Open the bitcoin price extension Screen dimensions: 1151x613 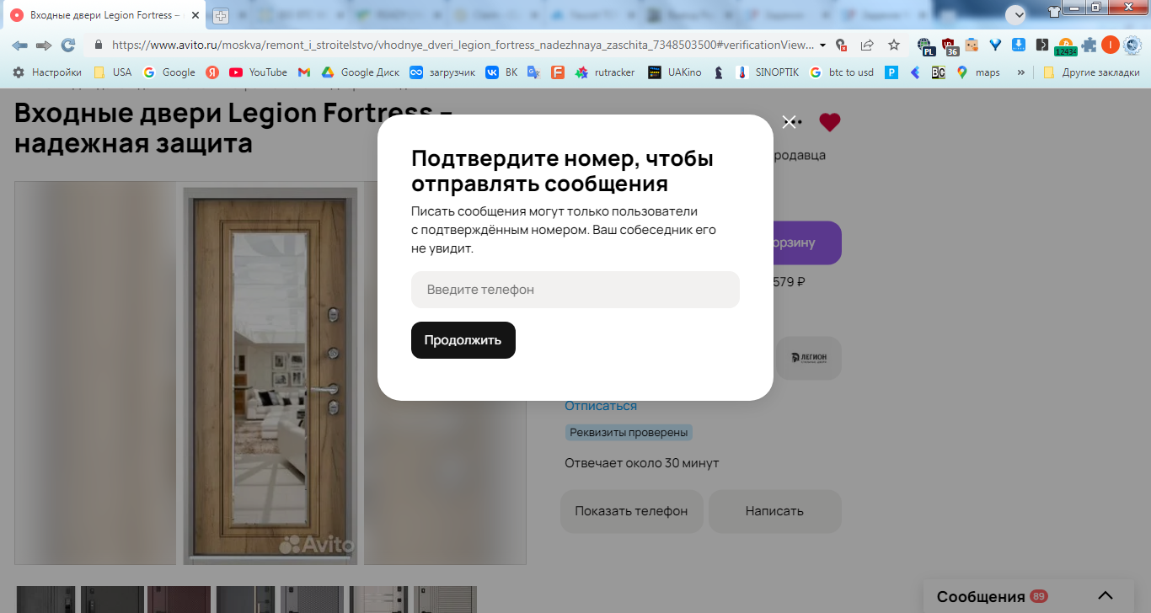point(1066,46)
